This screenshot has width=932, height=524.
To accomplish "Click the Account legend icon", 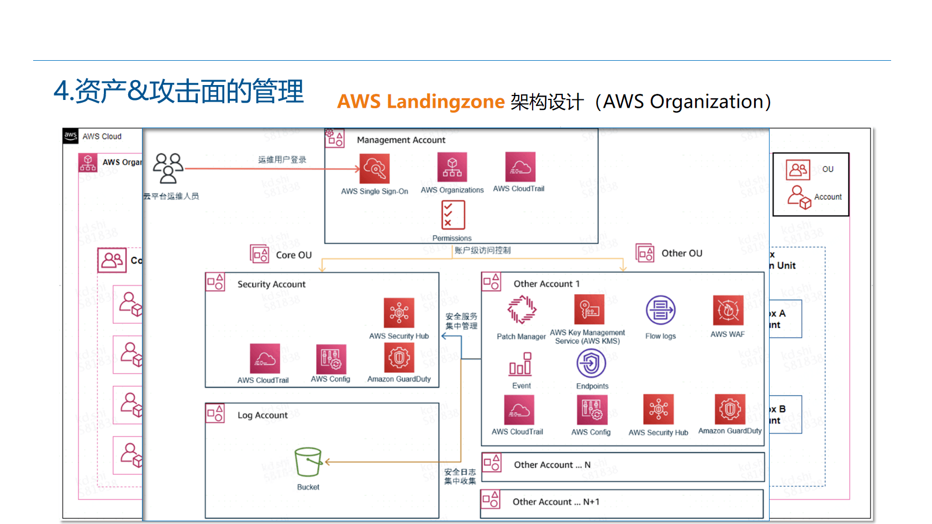I will [799, 197].
